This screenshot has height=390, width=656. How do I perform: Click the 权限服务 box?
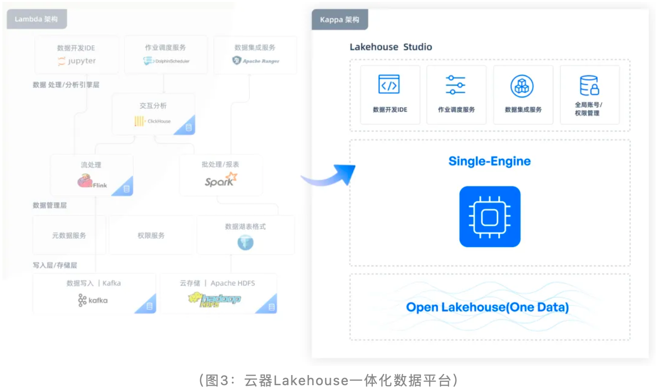151,235
